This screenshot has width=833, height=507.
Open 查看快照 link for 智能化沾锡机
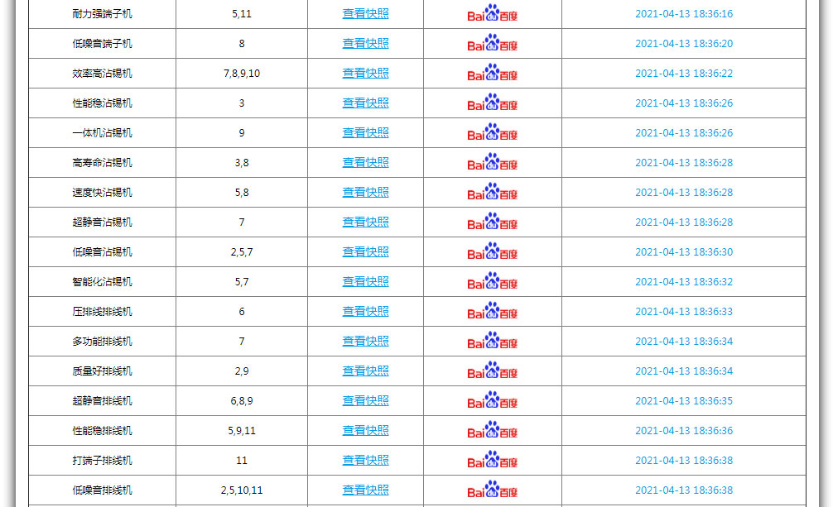click(365, 281)
